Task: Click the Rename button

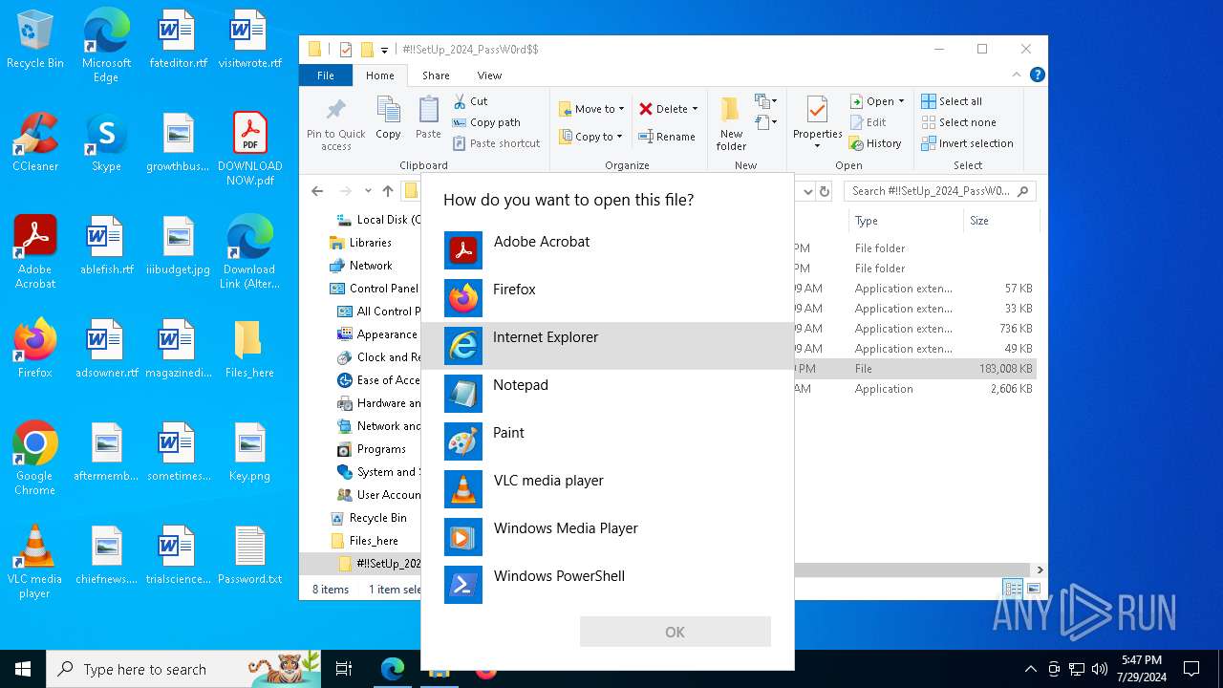Action: point(667,137)
